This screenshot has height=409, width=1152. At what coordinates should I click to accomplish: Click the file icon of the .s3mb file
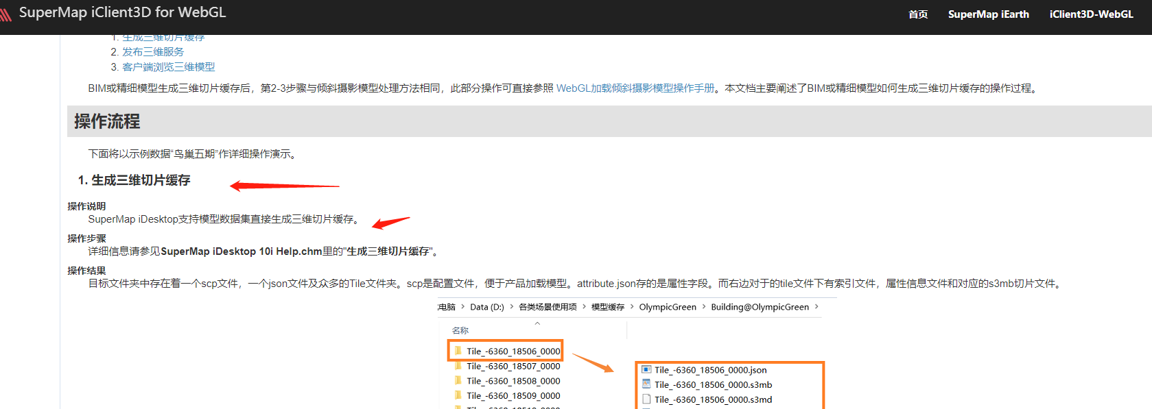[x=646, y=384]
